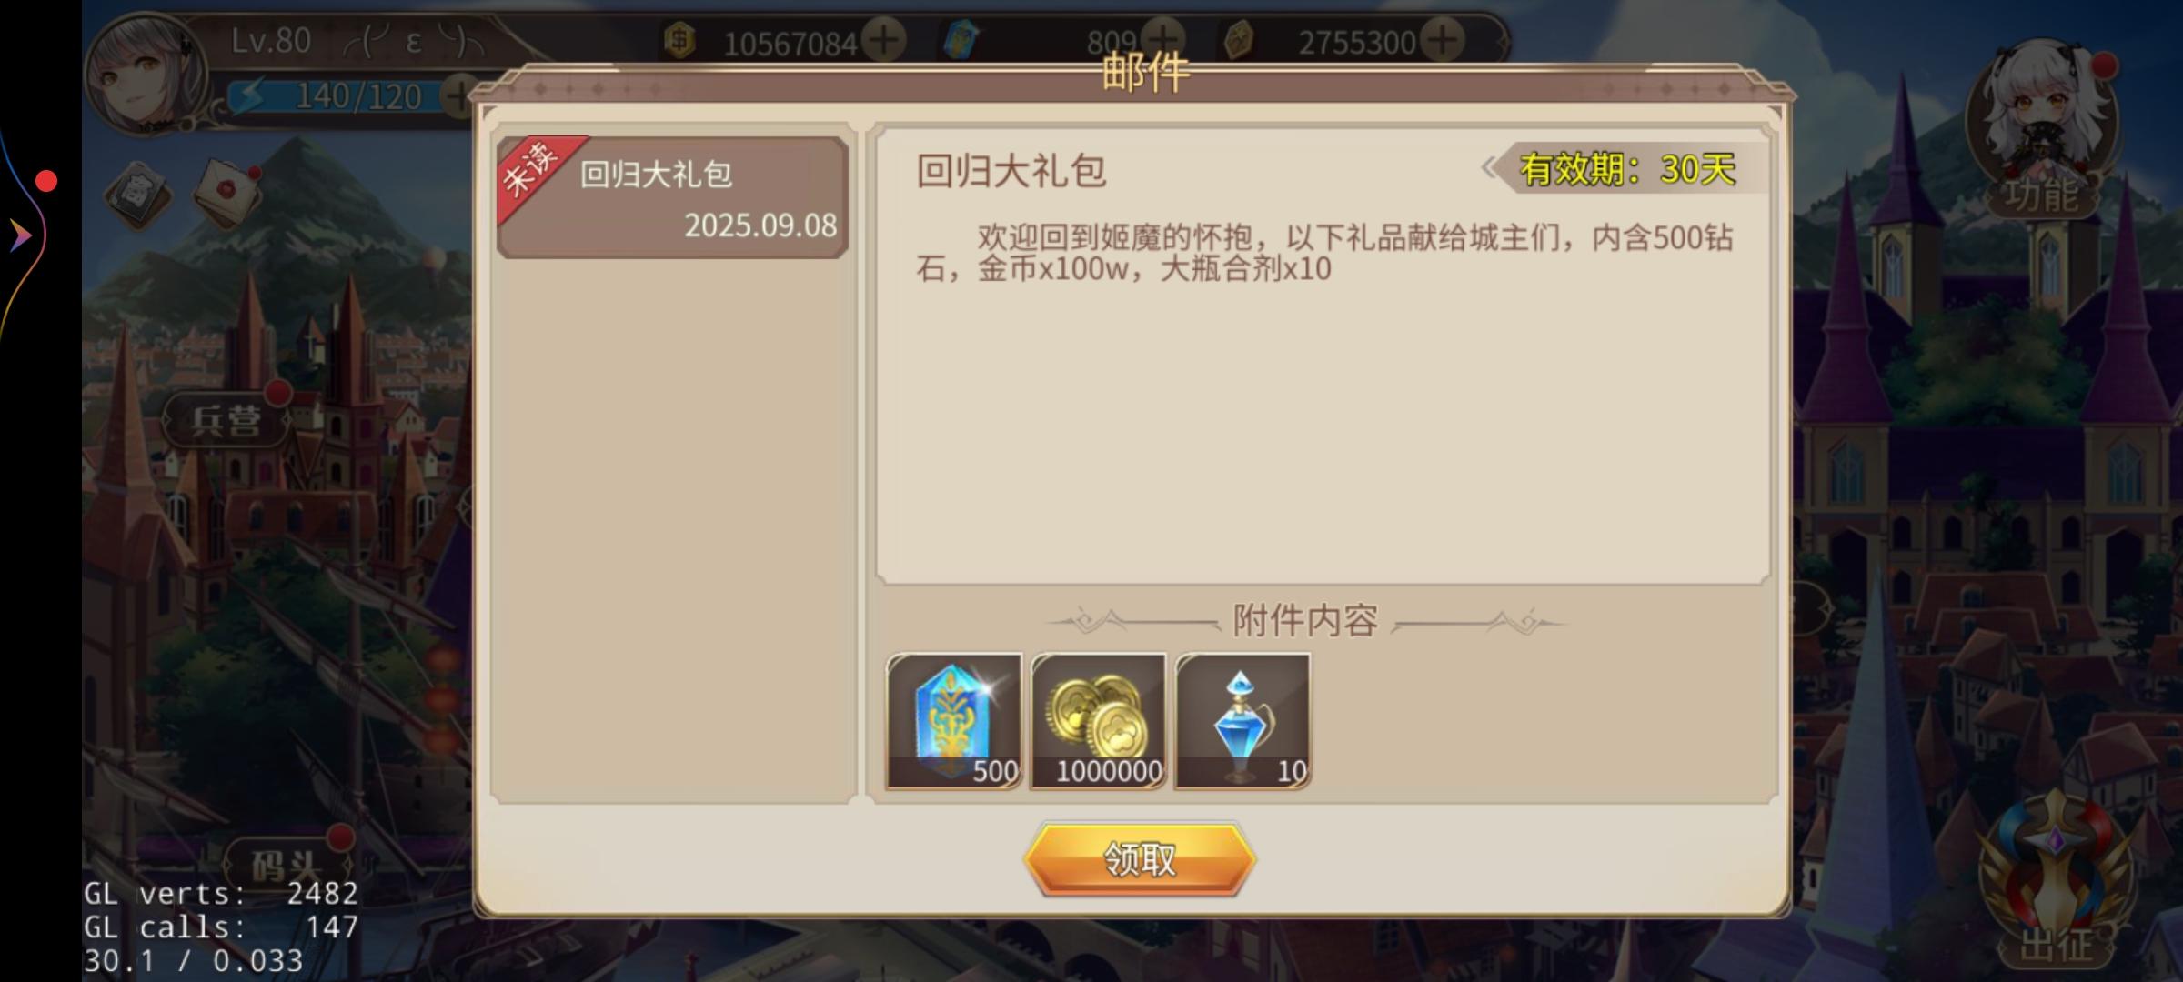Add gold via plus next to 10567084
The height and width of the screenshot is (982, 2183).
coord(883,40)
